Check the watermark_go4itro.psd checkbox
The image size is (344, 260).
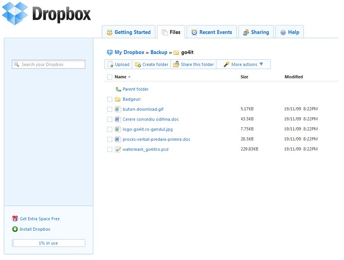coord(110,149)
